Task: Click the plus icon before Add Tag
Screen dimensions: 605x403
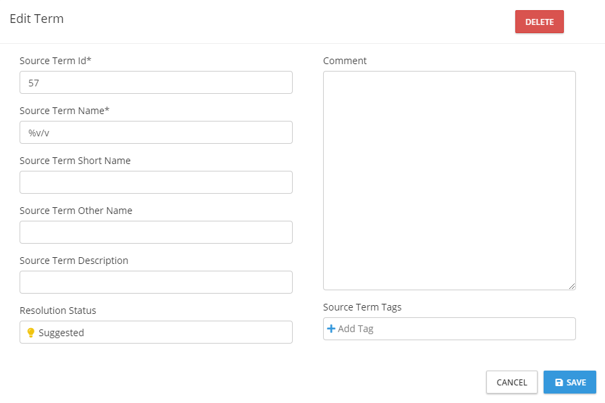Action: [x=330, y=329]
